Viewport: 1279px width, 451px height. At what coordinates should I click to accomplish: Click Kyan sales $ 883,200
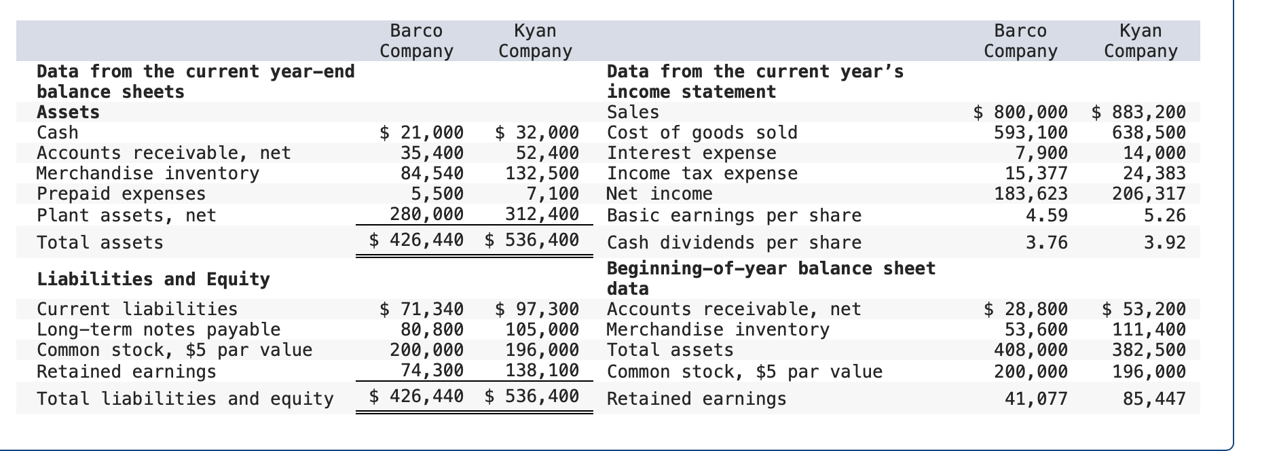pyautogui.click(x=1138, y=112)
